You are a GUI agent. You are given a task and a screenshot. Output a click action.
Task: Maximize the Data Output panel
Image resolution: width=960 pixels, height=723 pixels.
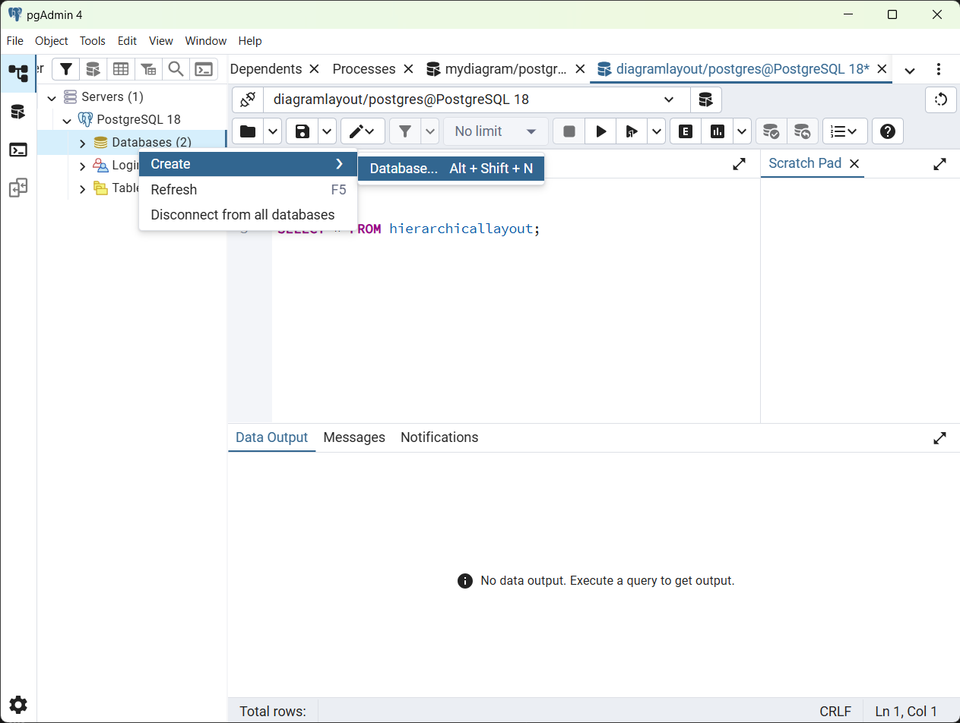pyautogui.click(x=940, y=438)
